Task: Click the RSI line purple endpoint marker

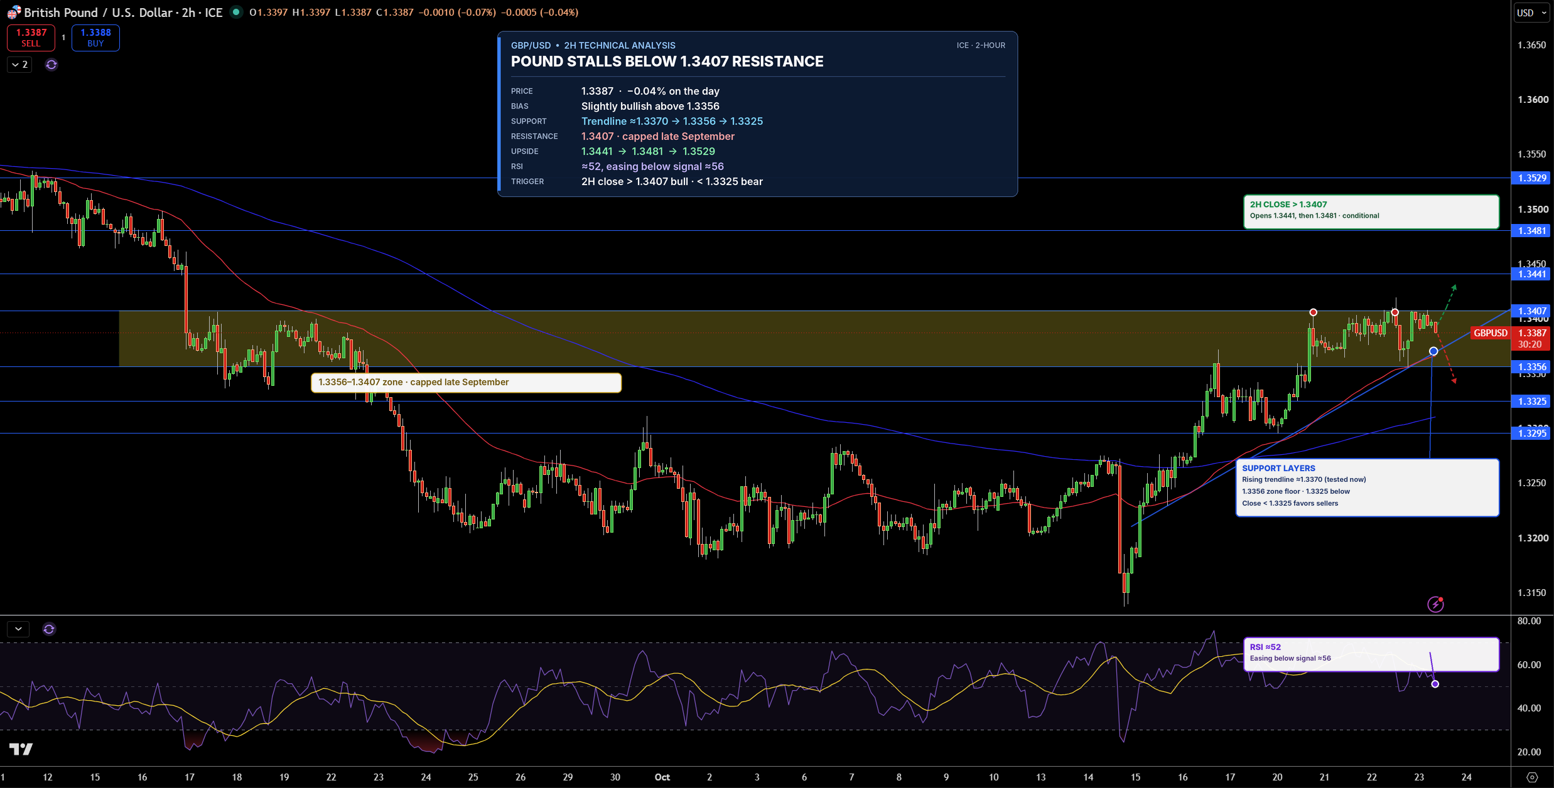Action: pyautogui.click(x=1435, y=684)
